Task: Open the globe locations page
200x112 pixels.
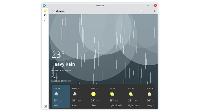Action: pos(45,15)
